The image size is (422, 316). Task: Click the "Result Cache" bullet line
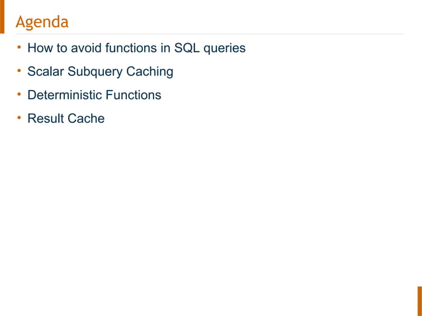65,119
